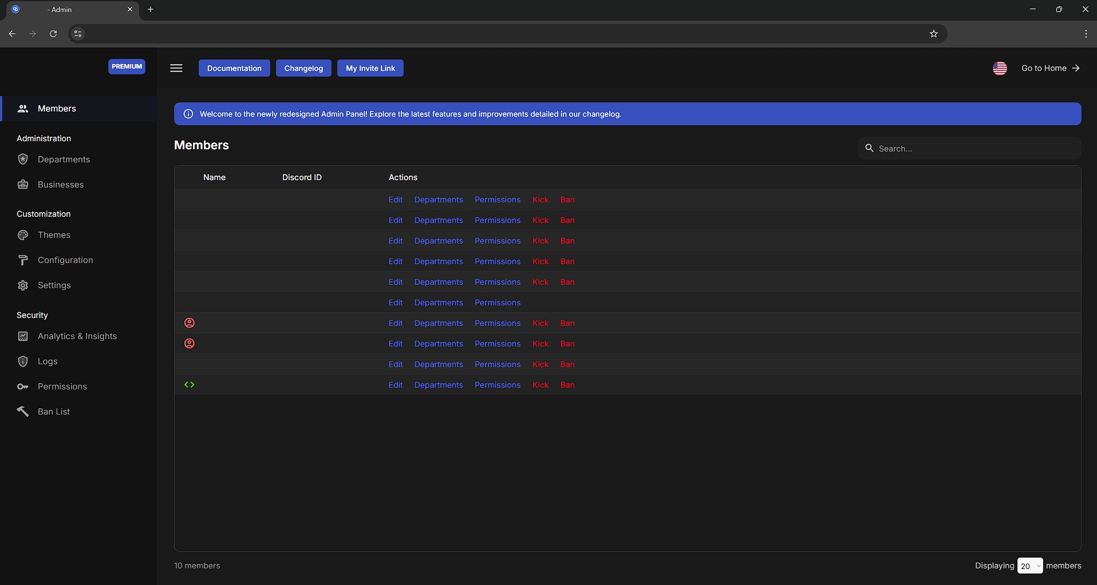Open the language flag selector
The height and width of the screenshot is (585, 1097).
tap(1000, 68)
